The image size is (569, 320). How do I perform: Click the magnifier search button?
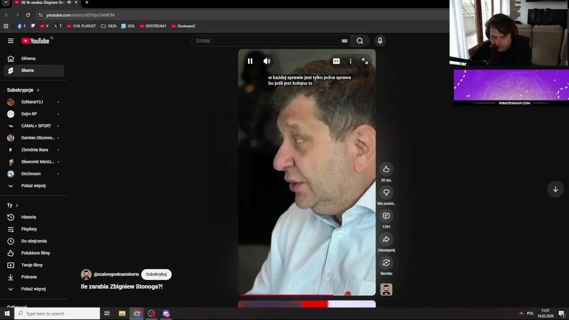[x=360, y=41]
